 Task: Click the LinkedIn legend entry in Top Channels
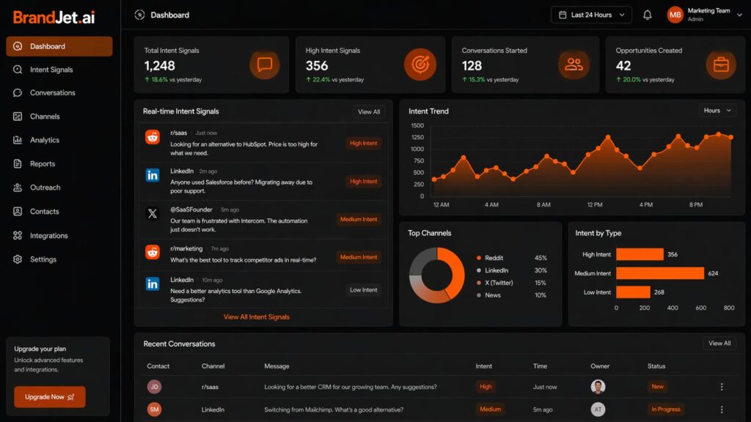(511, 270)
